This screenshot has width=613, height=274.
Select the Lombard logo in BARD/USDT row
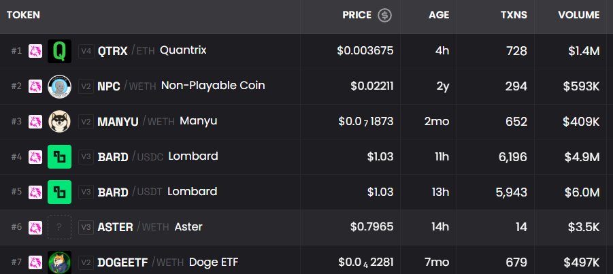[59, 192]
